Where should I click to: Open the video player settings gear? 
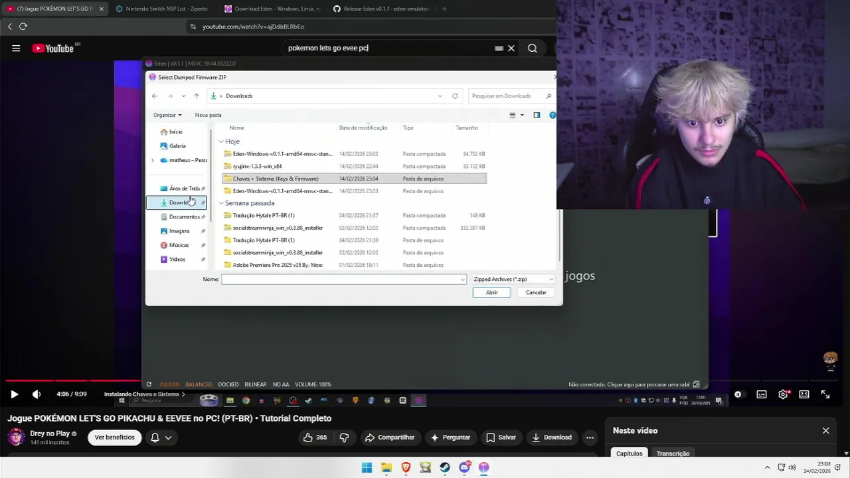click(784, 394)
